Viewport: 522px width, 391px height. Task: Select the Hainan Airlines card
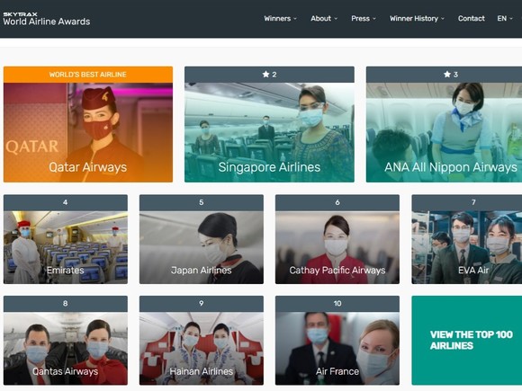point(201,340)
